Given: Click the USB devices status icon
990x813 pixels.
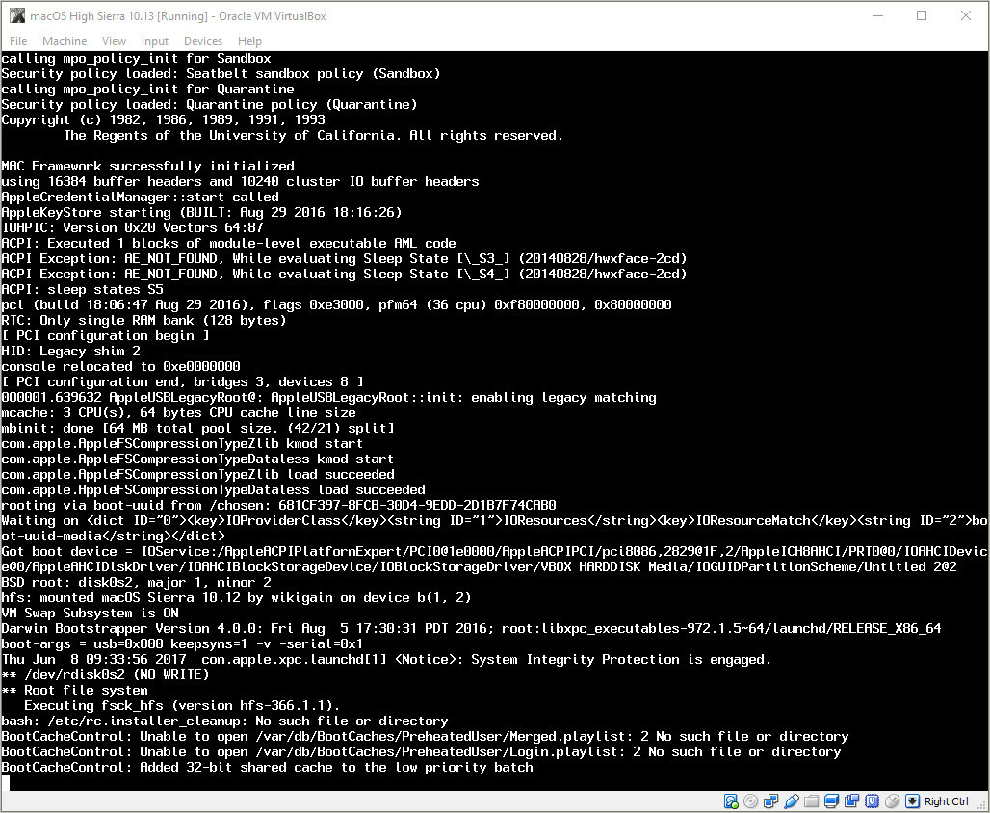Looking at the screenshot, I should coord(791,801).
